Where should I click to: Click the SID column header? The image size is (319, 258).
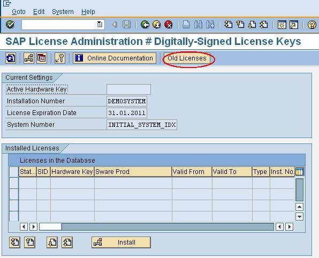43,172
